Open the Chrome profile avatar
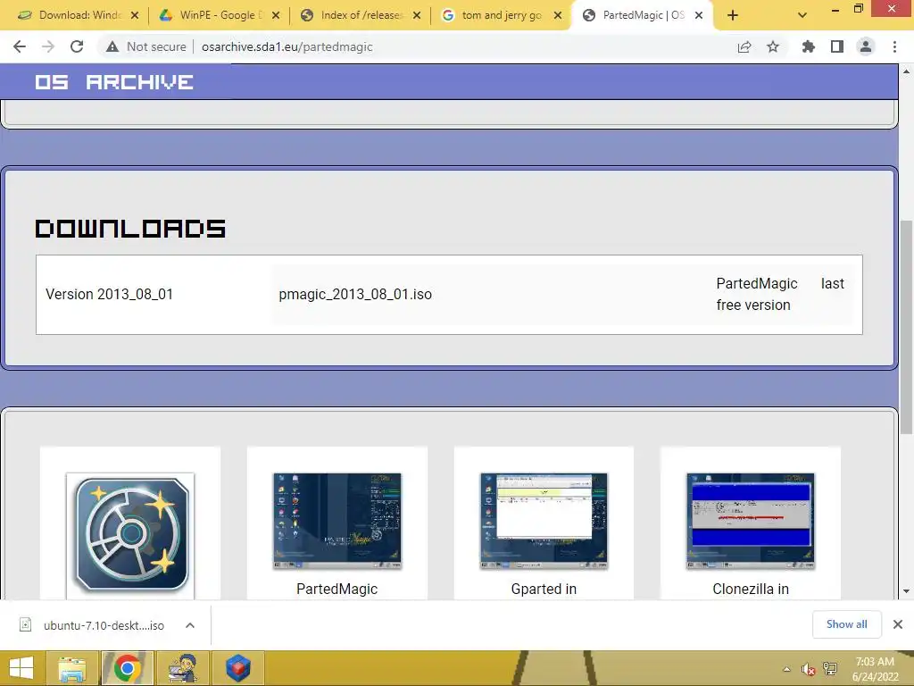Image resolution: width=914 pixels, height=686 pixels. click(866, 46)
